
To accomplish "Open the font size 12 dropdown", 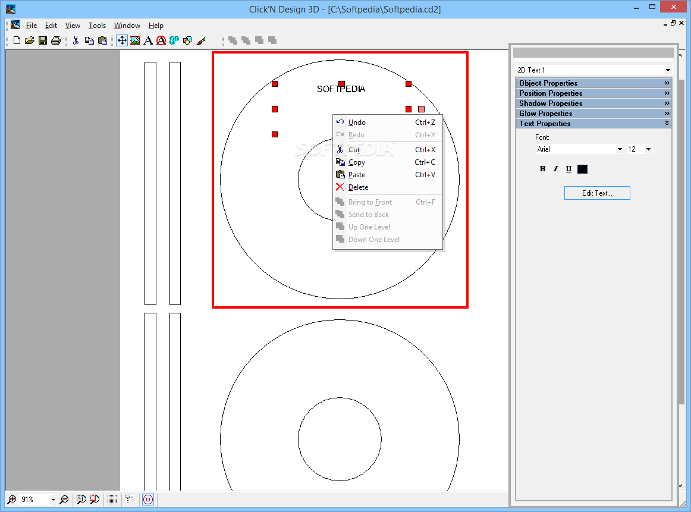I will pos(648,149).
